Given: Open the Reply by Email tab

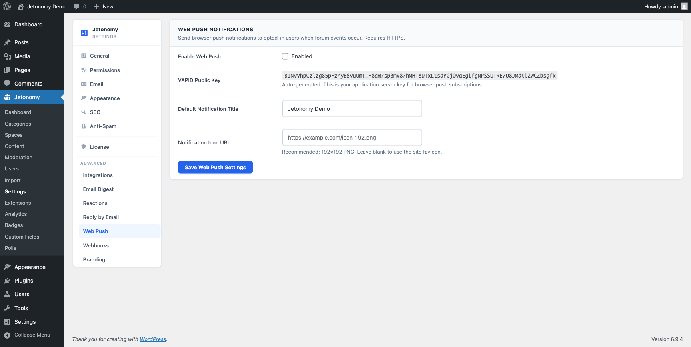Looking at the screenshot, I should pyautogui.click(x=120, y=217).
